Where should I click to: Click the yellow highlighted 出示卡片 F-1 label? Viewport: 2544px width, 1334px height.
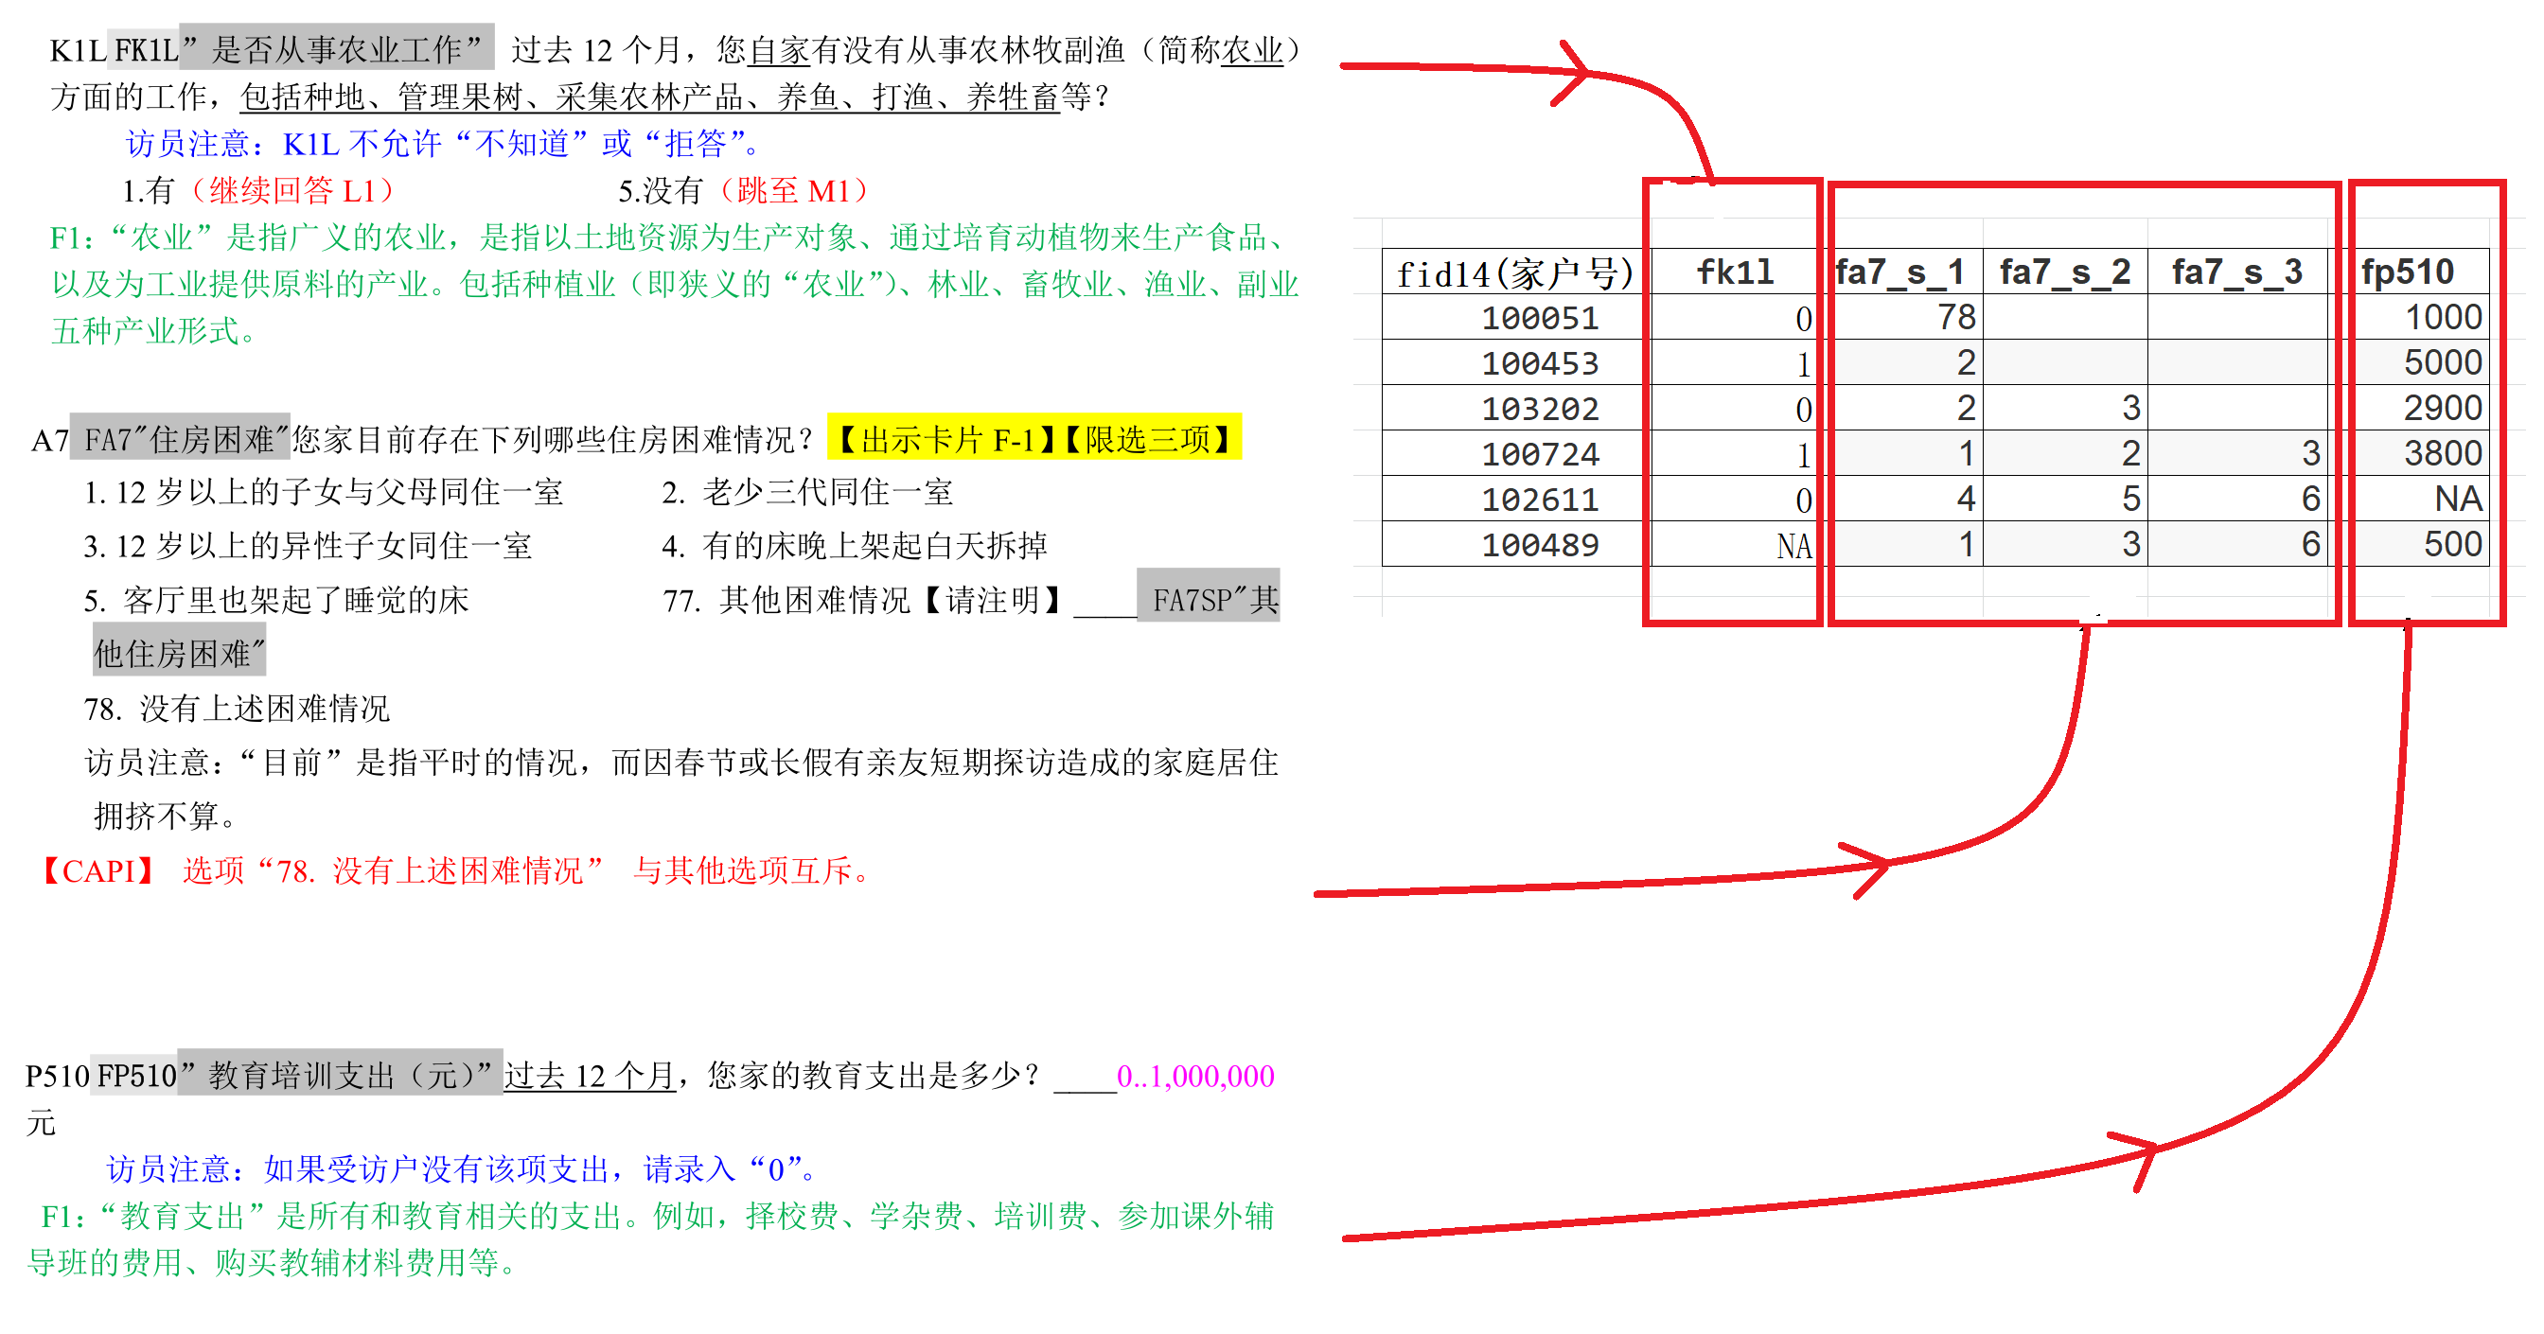pos(946,437)
